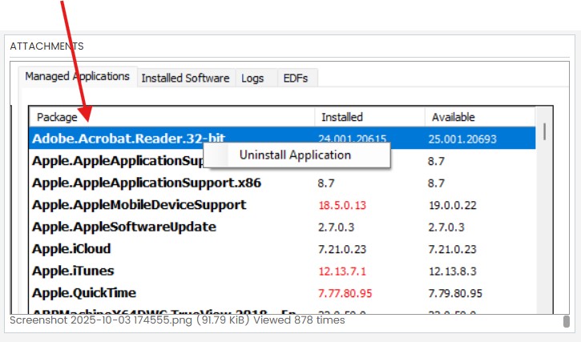
Task: Click the outer scrollbar thumb at bottom right
Action: [x=566, y=321]
